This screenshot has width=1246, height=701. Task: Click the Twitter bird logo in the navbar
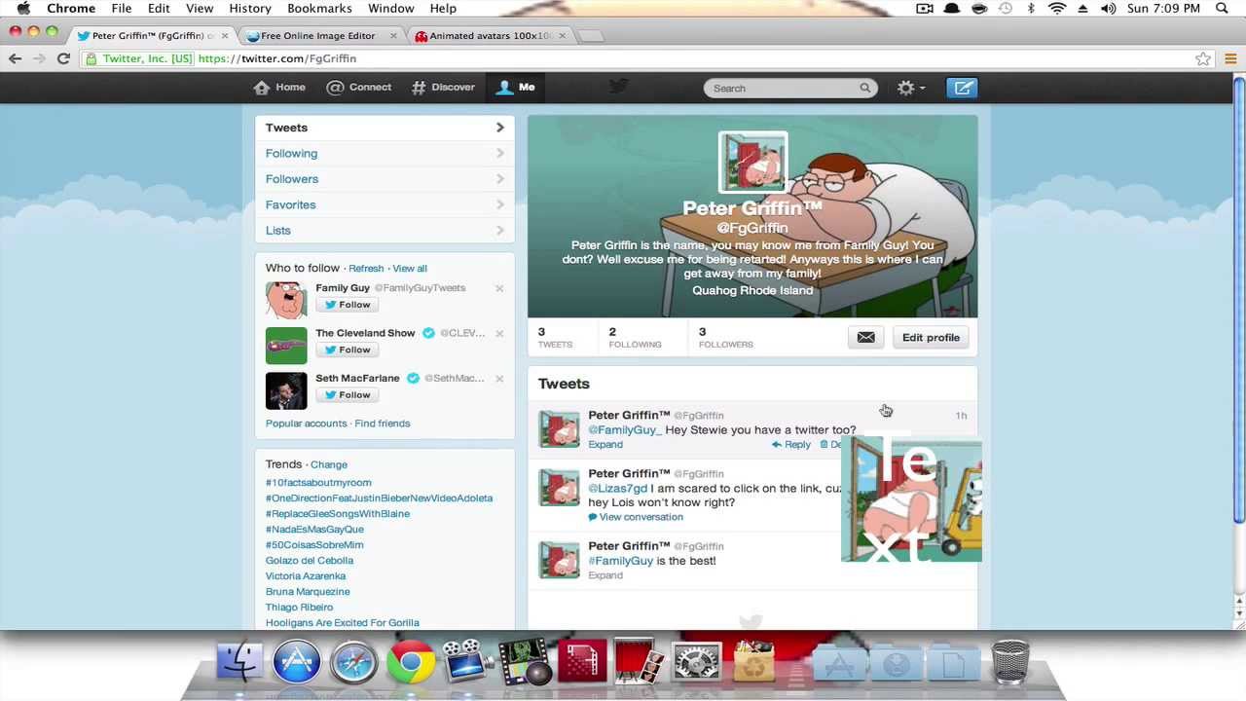618,88
